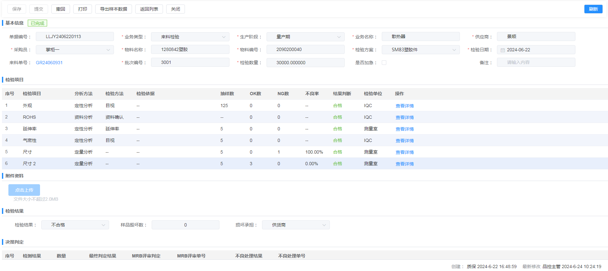Image resolution: width=608 pixels, height=271 pixels.
Task: Click the 供应商 field 景顺
Action: click(536, 36)
